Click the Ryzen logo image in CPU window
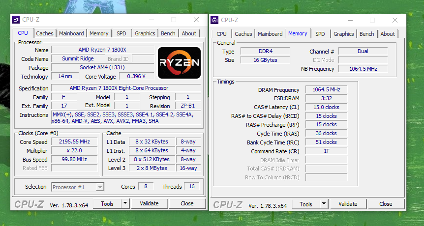The image size is (424, 226). (179, 63)
